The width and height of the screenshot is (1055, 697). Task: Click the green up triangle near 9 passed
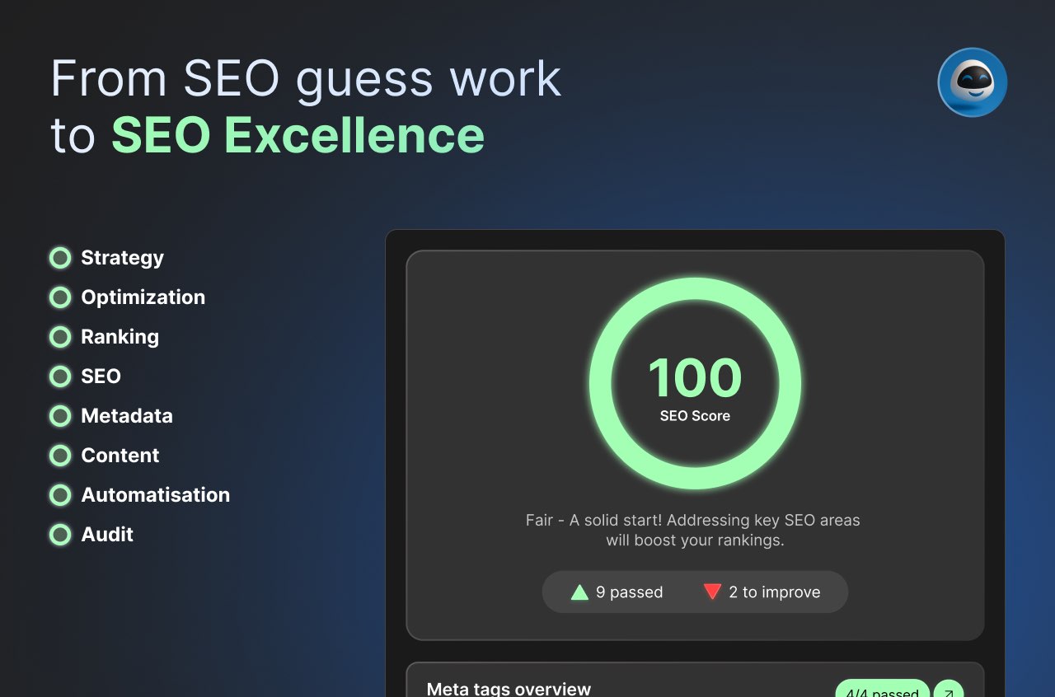[x=579, y=592]
